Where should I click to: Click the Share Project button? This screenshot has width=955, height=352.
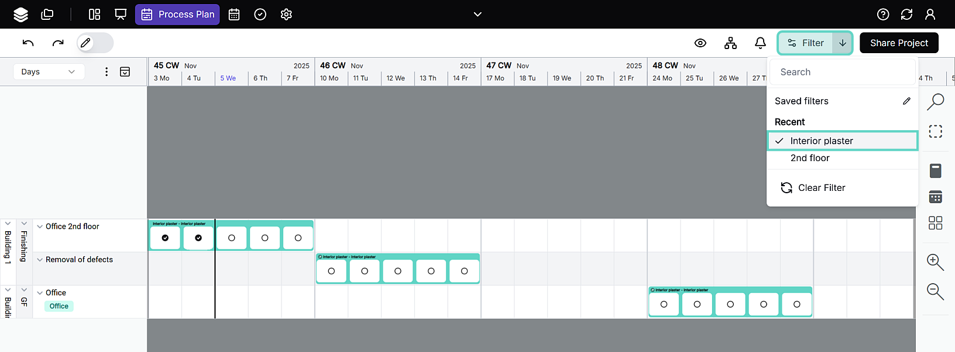899,43
